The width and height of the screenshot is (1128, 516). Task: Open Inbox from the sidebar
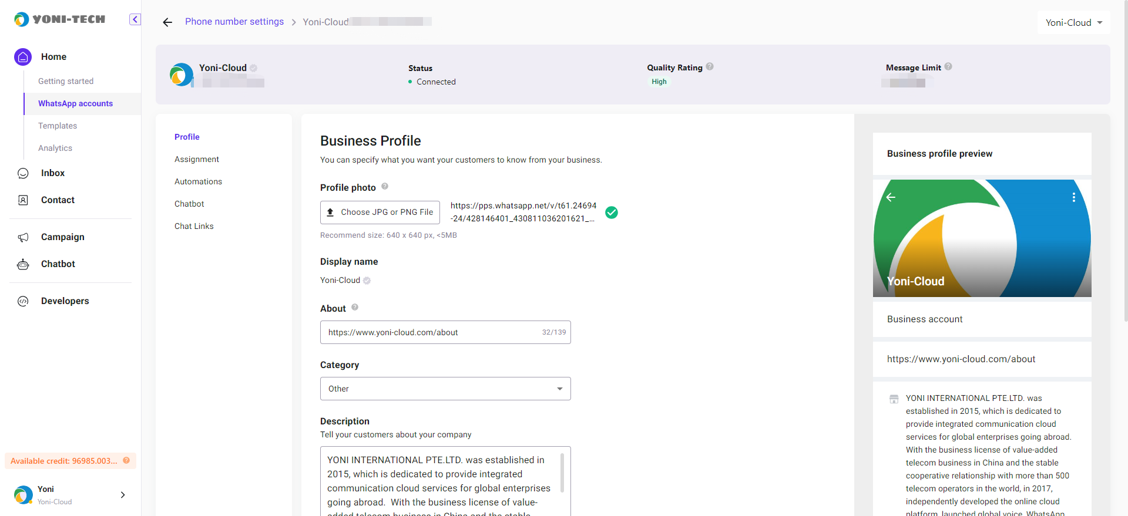[53, 173]
